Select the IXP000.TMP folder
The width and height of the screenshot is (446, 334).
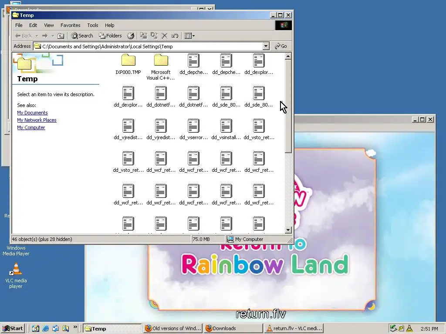tap(128, 64)
